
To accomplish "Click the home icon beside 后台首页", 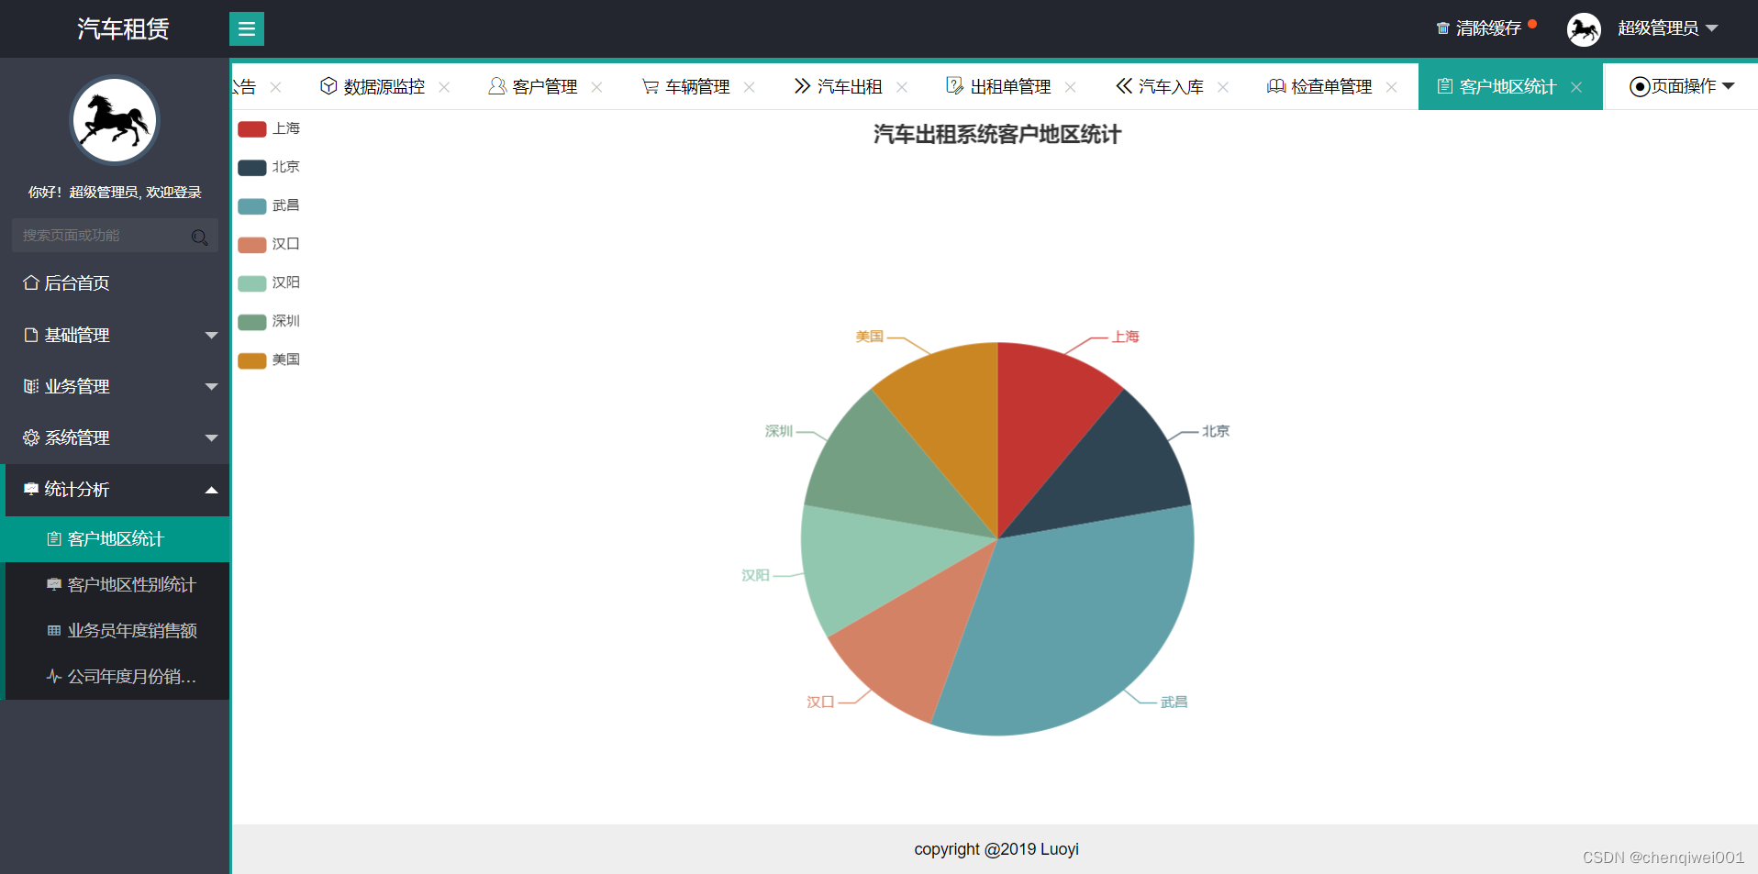I will click(30, 282).
